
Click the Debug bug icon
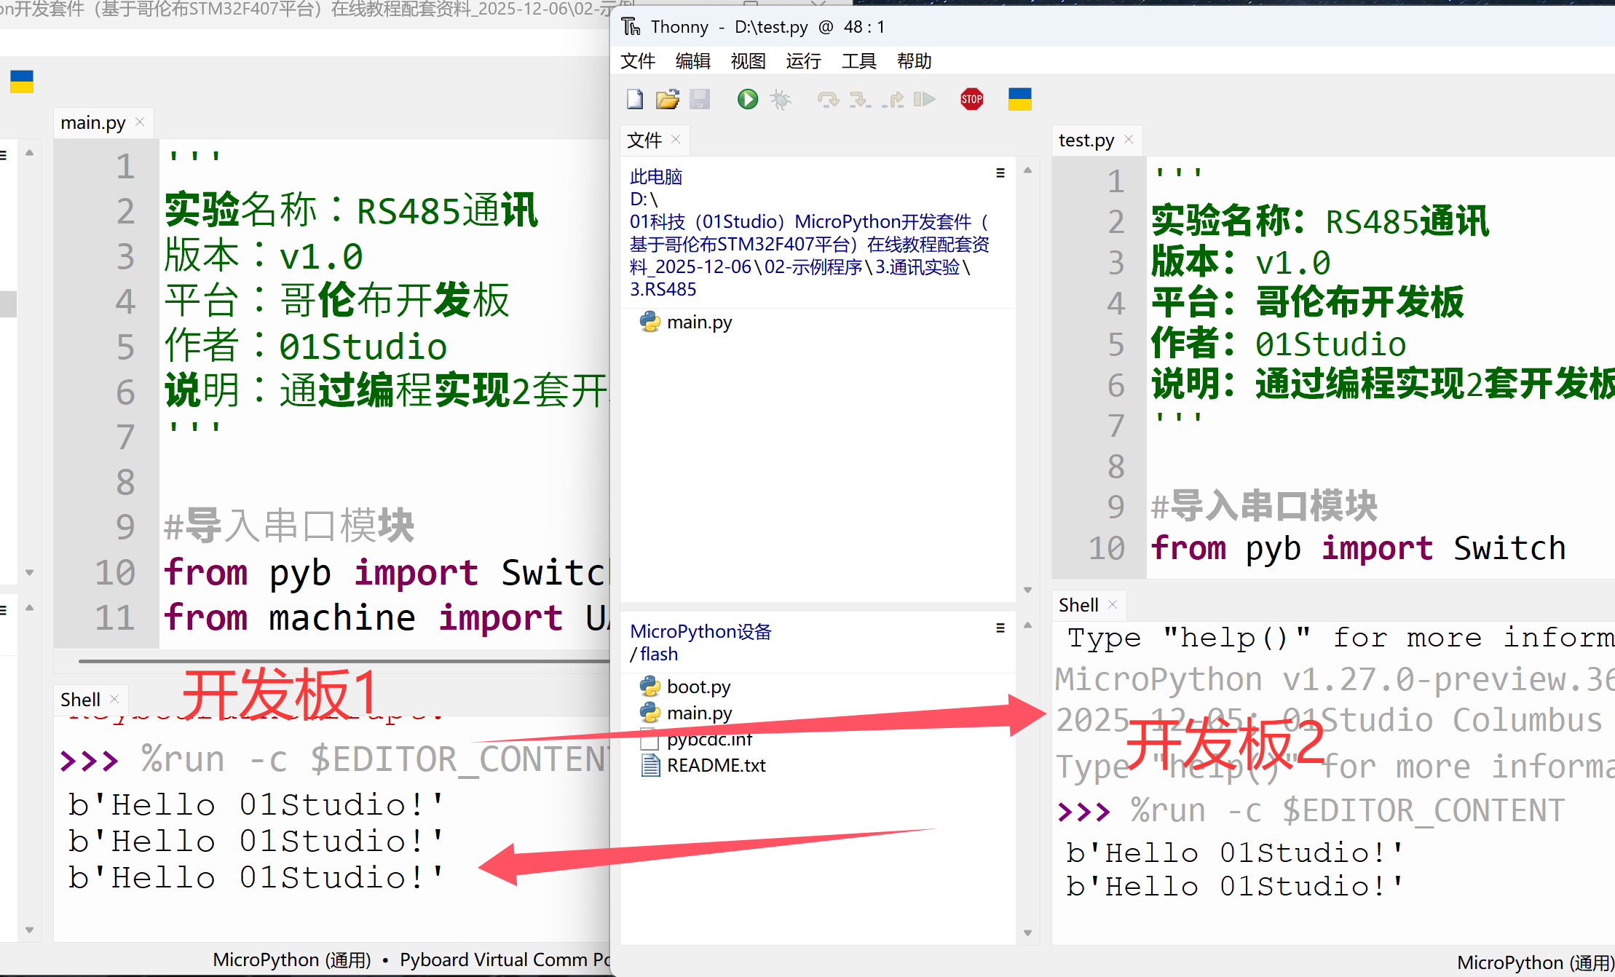pyautogui.click(x=781, y=99)
